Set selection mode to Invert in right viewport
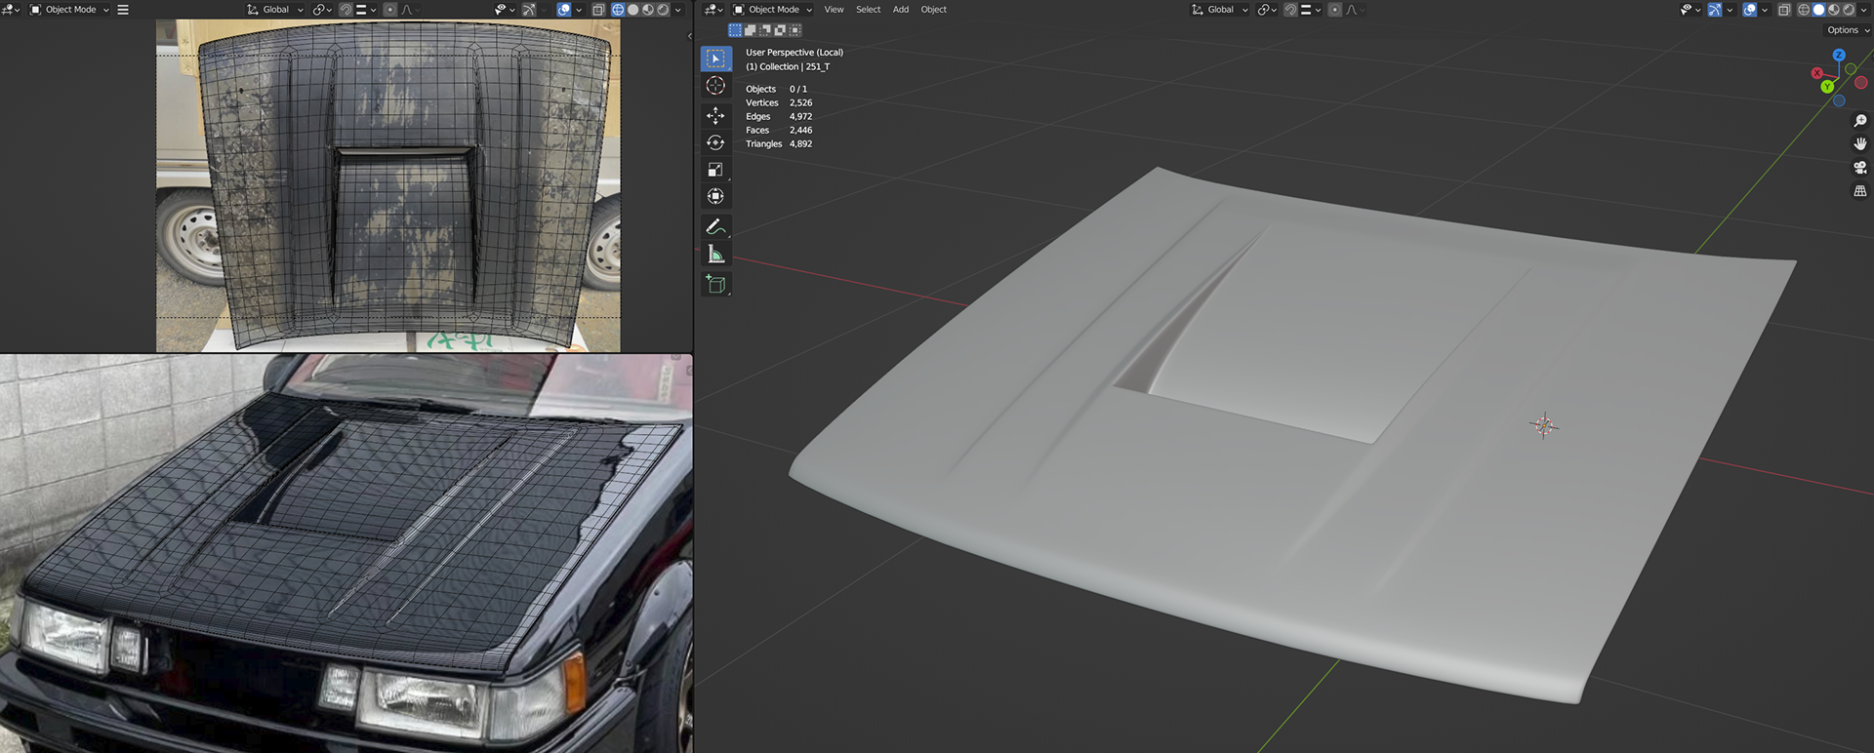The height and width of the screenshot is (753, 1874). [780, 30]
